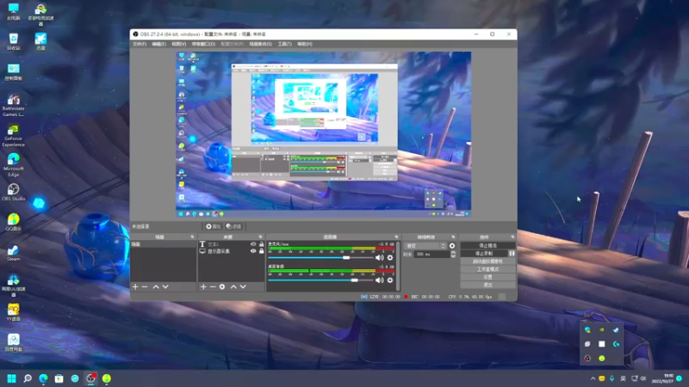Toggle lock of the 显示器采集 source

(262, 251)
